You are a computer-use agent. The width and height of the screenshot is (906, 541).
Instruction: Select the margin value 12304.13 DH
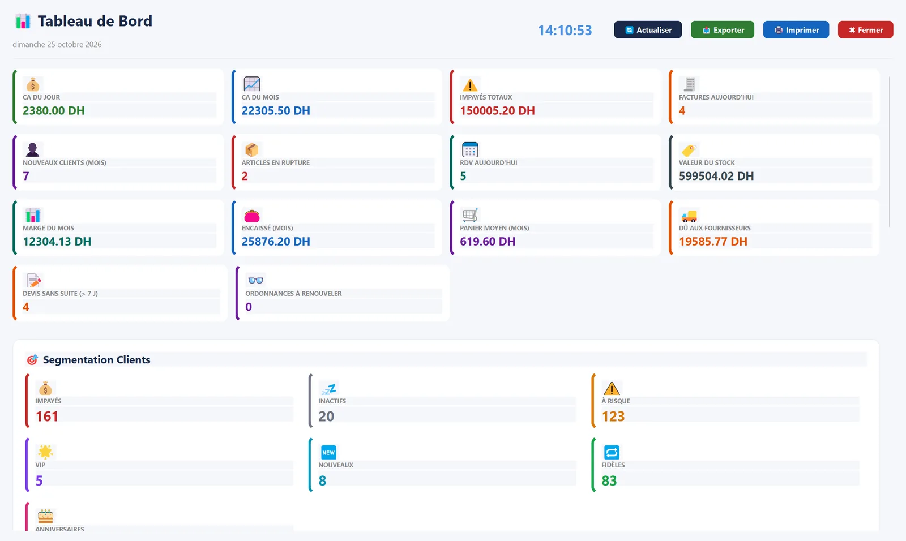pos(57,242)
